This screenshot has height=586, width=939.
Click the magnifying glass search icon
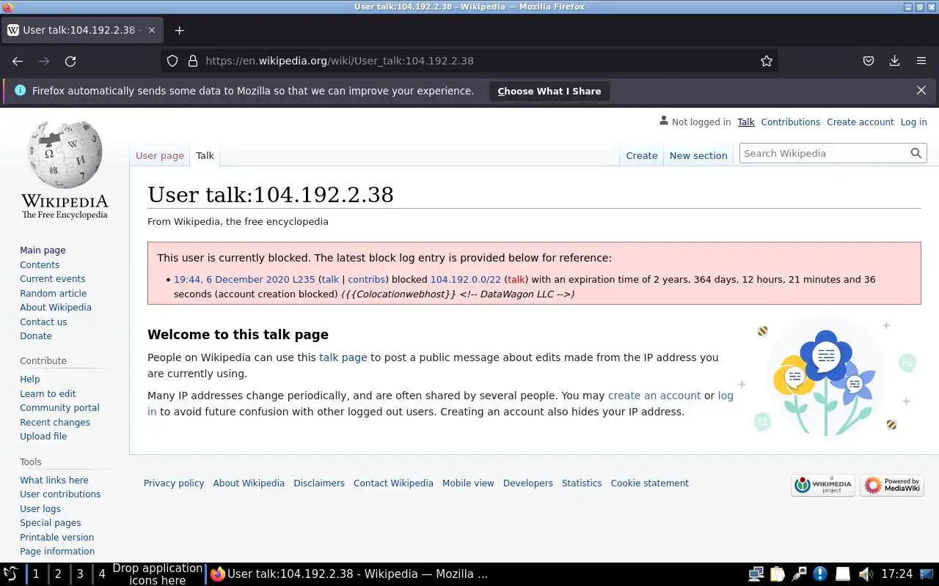(916, 153)
